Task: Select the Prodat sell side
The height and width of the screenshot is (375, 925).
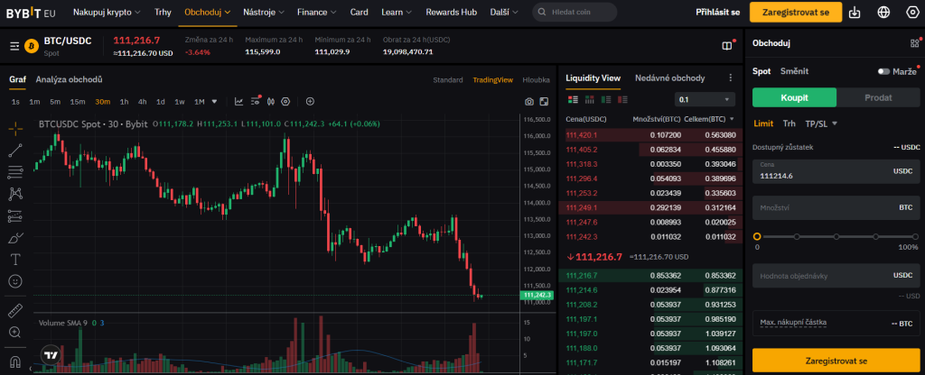Action: tap(878, 97)
